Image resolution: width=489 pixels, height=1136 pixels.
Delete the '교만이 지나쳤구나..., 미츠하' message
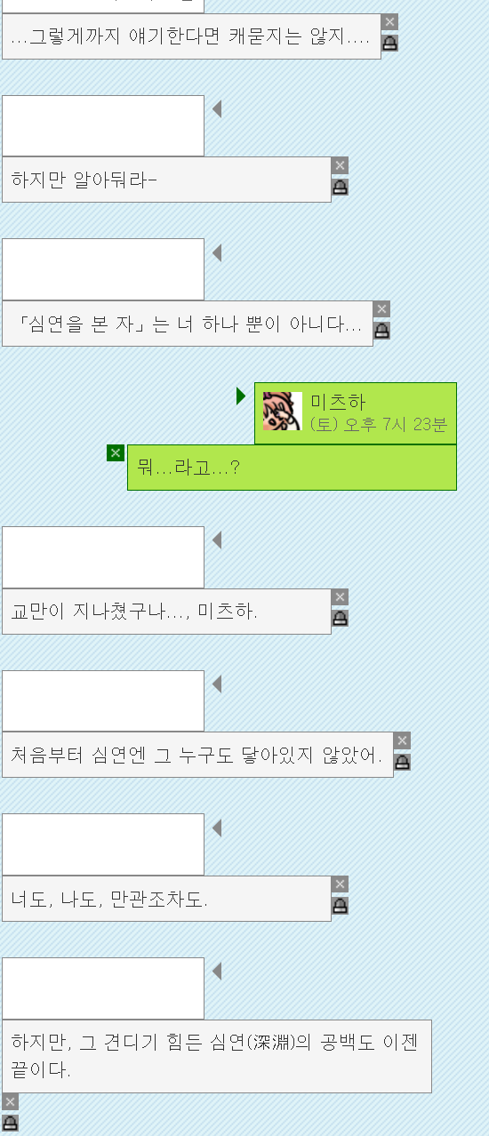tap(340, 596)
